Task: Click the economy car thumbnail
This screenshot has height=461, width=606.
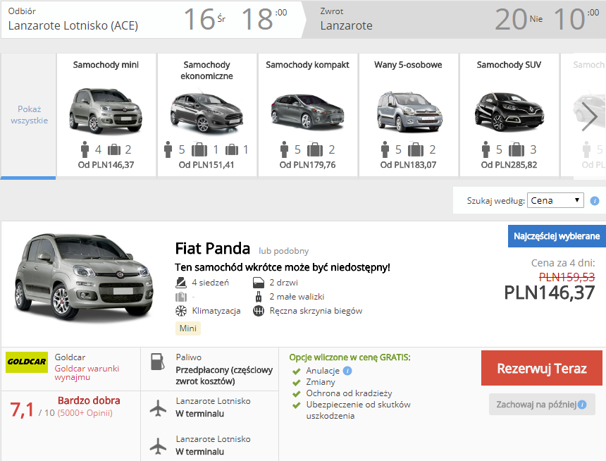Action: click(206, 113)
